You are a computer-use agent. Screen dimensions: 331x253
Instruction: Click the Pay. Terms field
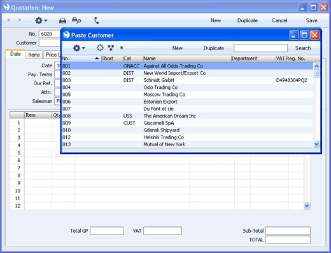pos(57,74)
